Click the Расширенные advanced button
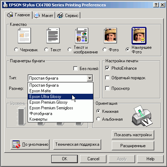Screen dimensions: 167x167 tap(133, 146)
